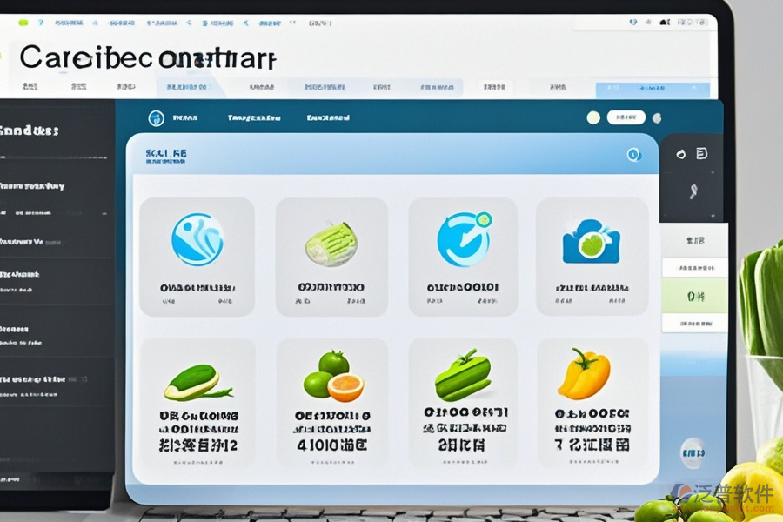Toggle the cream-colored circle in the navbar
The width and height of the screenshot is (783, 522).
coord(593,117)
